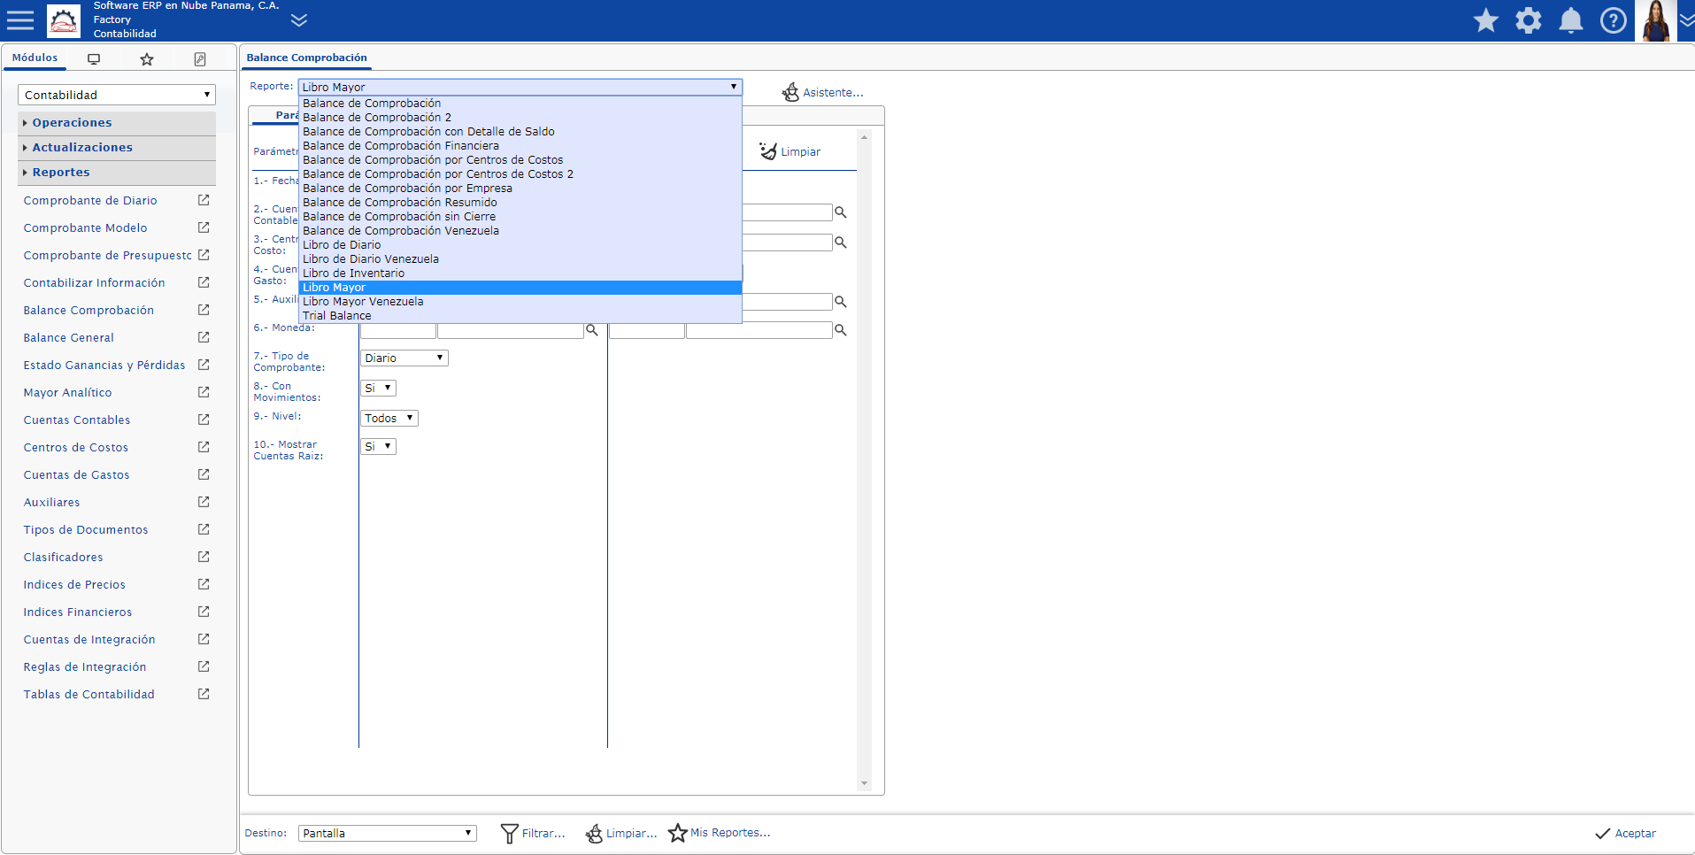Click the Filtrar funnel button
1695x855 pixels.
(x=533, y=833)
